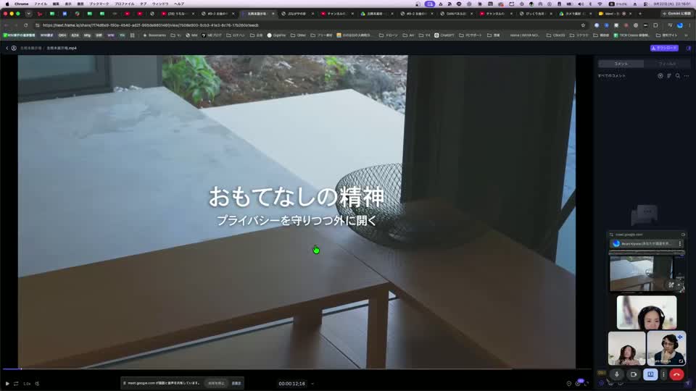The height and width of the screenshot is (391, 696).
Task: Open the Chrome ウィンドウ menu
Action: click(160, 4)
